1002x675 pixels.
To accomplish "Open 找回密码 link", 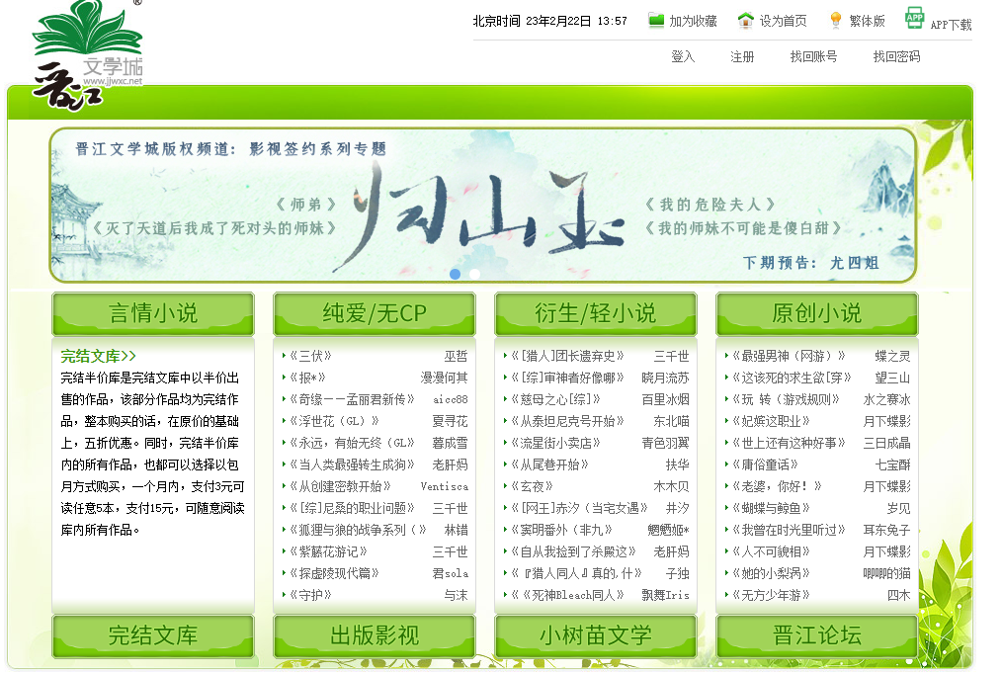I will [x=896, y=57].
